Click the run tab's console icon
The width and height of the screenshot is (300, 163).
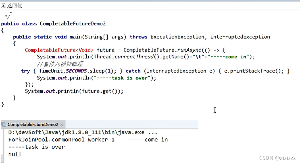tap(4, 125)
